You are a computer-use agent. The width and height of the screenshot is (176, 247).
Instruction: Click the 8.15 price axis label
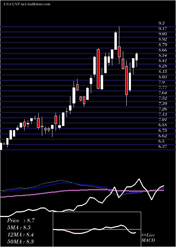click(x=163, y=72)
